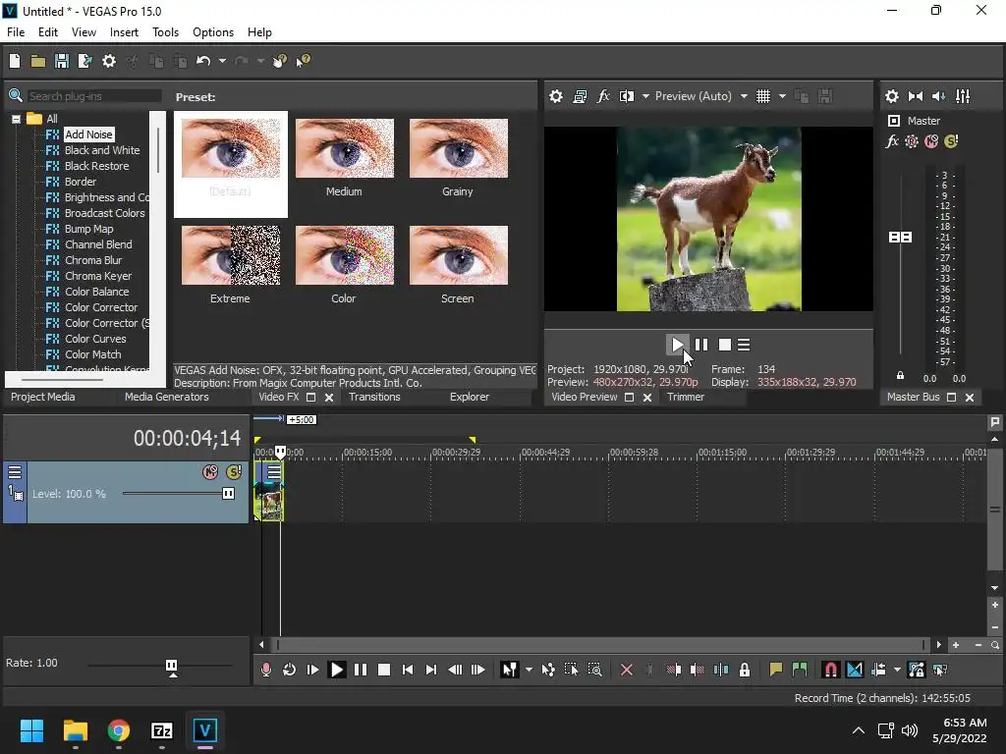Screen dimensions: 1006x754
Task: Select Black and White effect
Action: 102,150
